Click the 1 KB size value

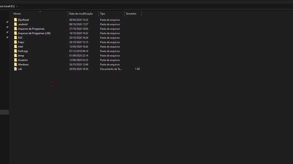[x=137, y=69]
